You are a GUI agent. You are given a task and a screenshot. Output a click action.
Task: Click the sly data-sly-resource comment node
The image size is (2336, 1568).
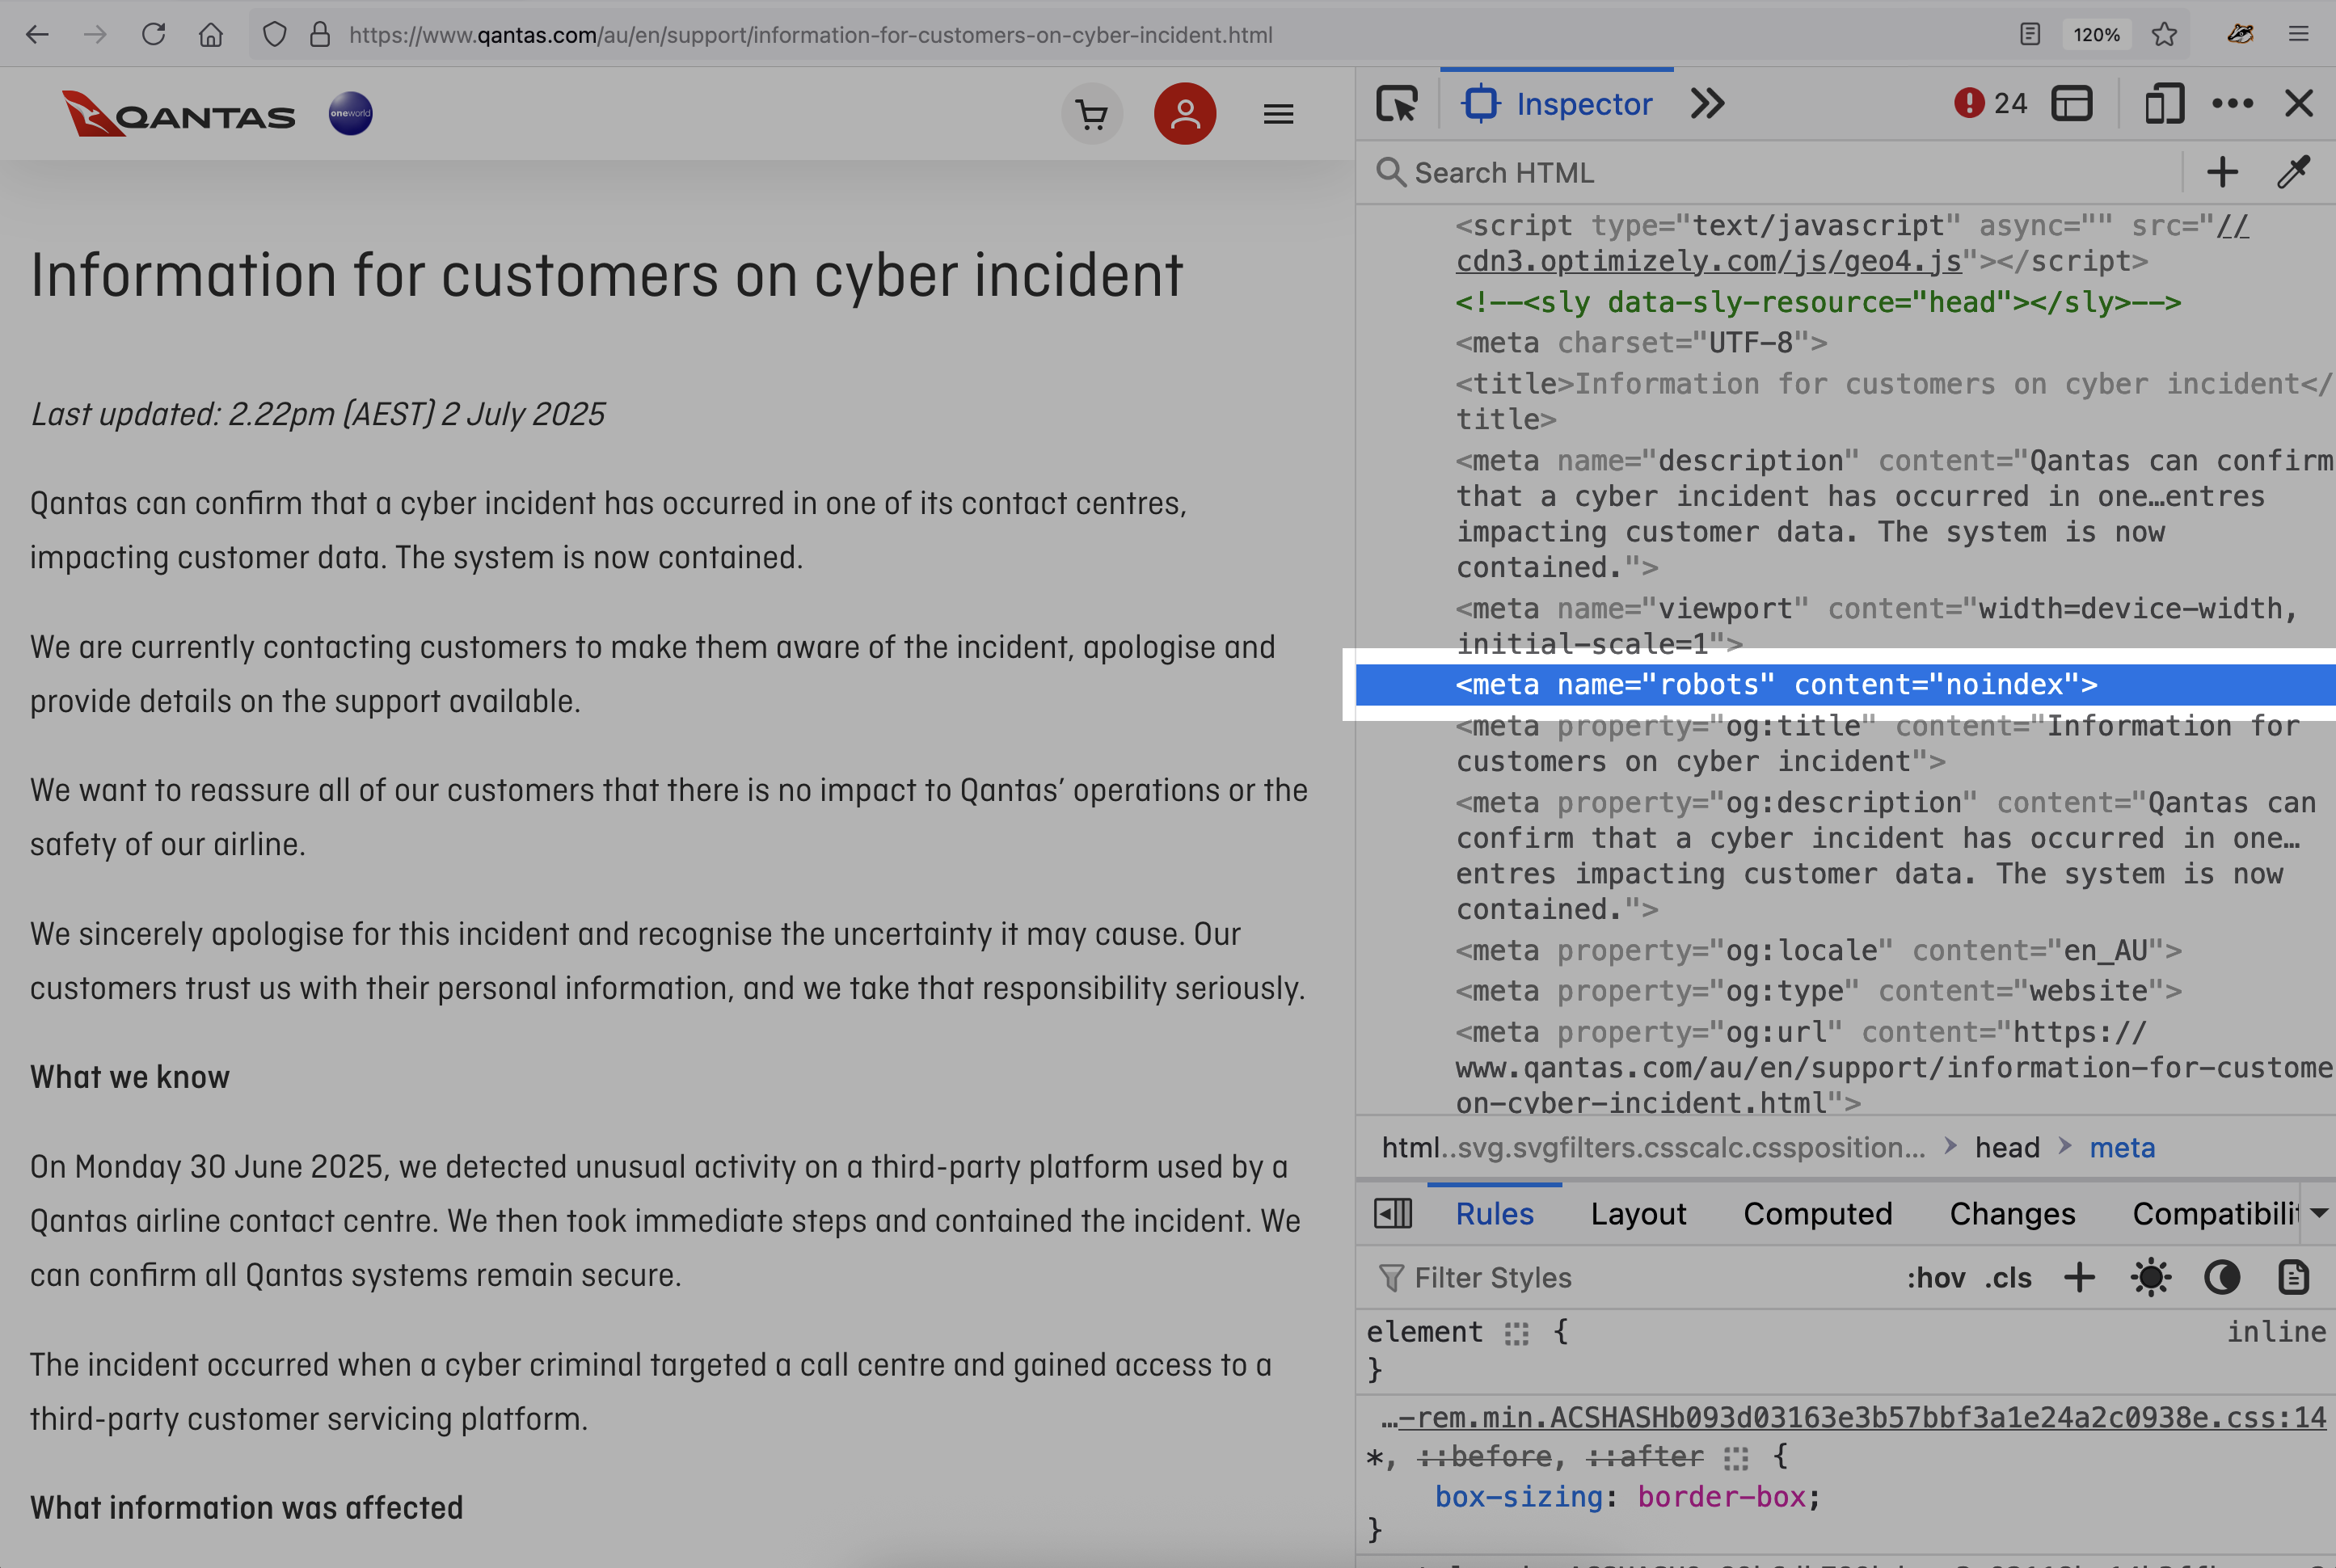1818,302
